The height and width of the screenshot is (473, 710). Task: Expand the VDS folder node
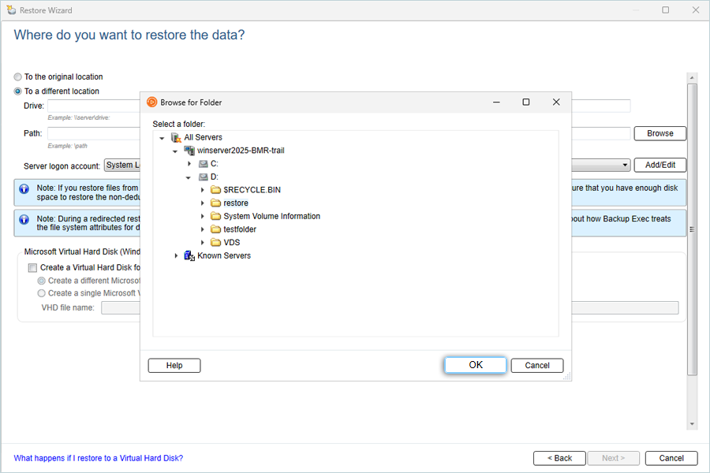tap(203, 242)
